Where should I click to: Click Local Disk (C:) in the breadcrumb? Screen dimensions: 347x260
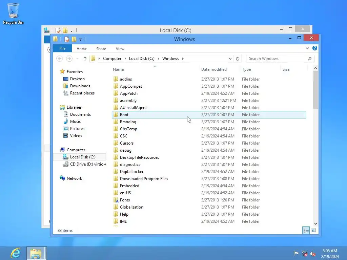point(142,59)
